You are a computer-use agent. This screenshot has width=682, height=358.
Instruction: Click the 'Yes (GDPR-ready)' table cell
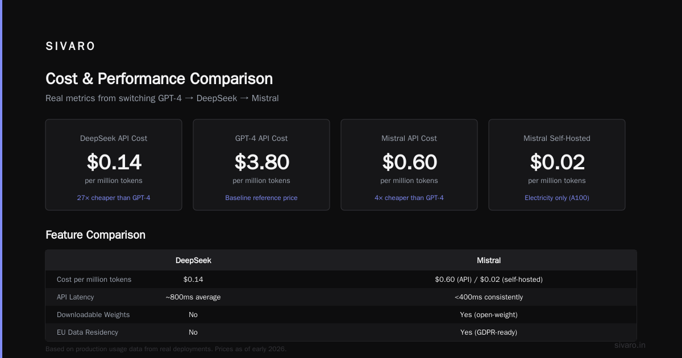tap(489, 332)
